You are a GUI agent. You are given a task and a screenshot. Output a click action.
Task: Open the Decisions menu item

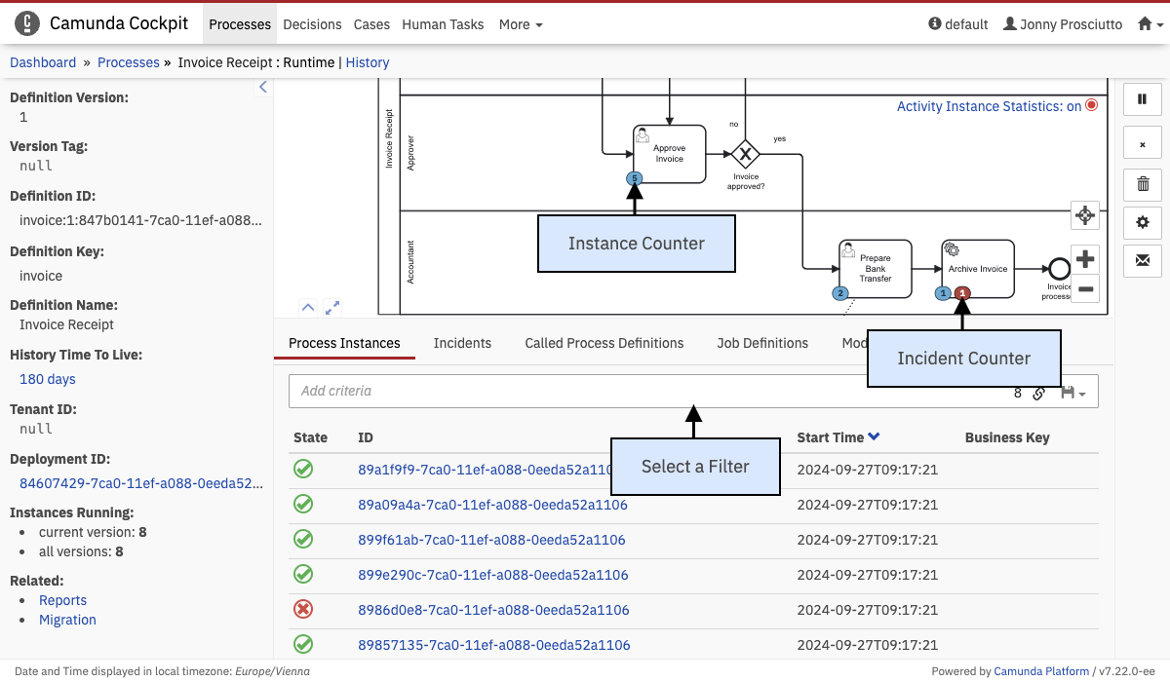[x=312, y=24]
